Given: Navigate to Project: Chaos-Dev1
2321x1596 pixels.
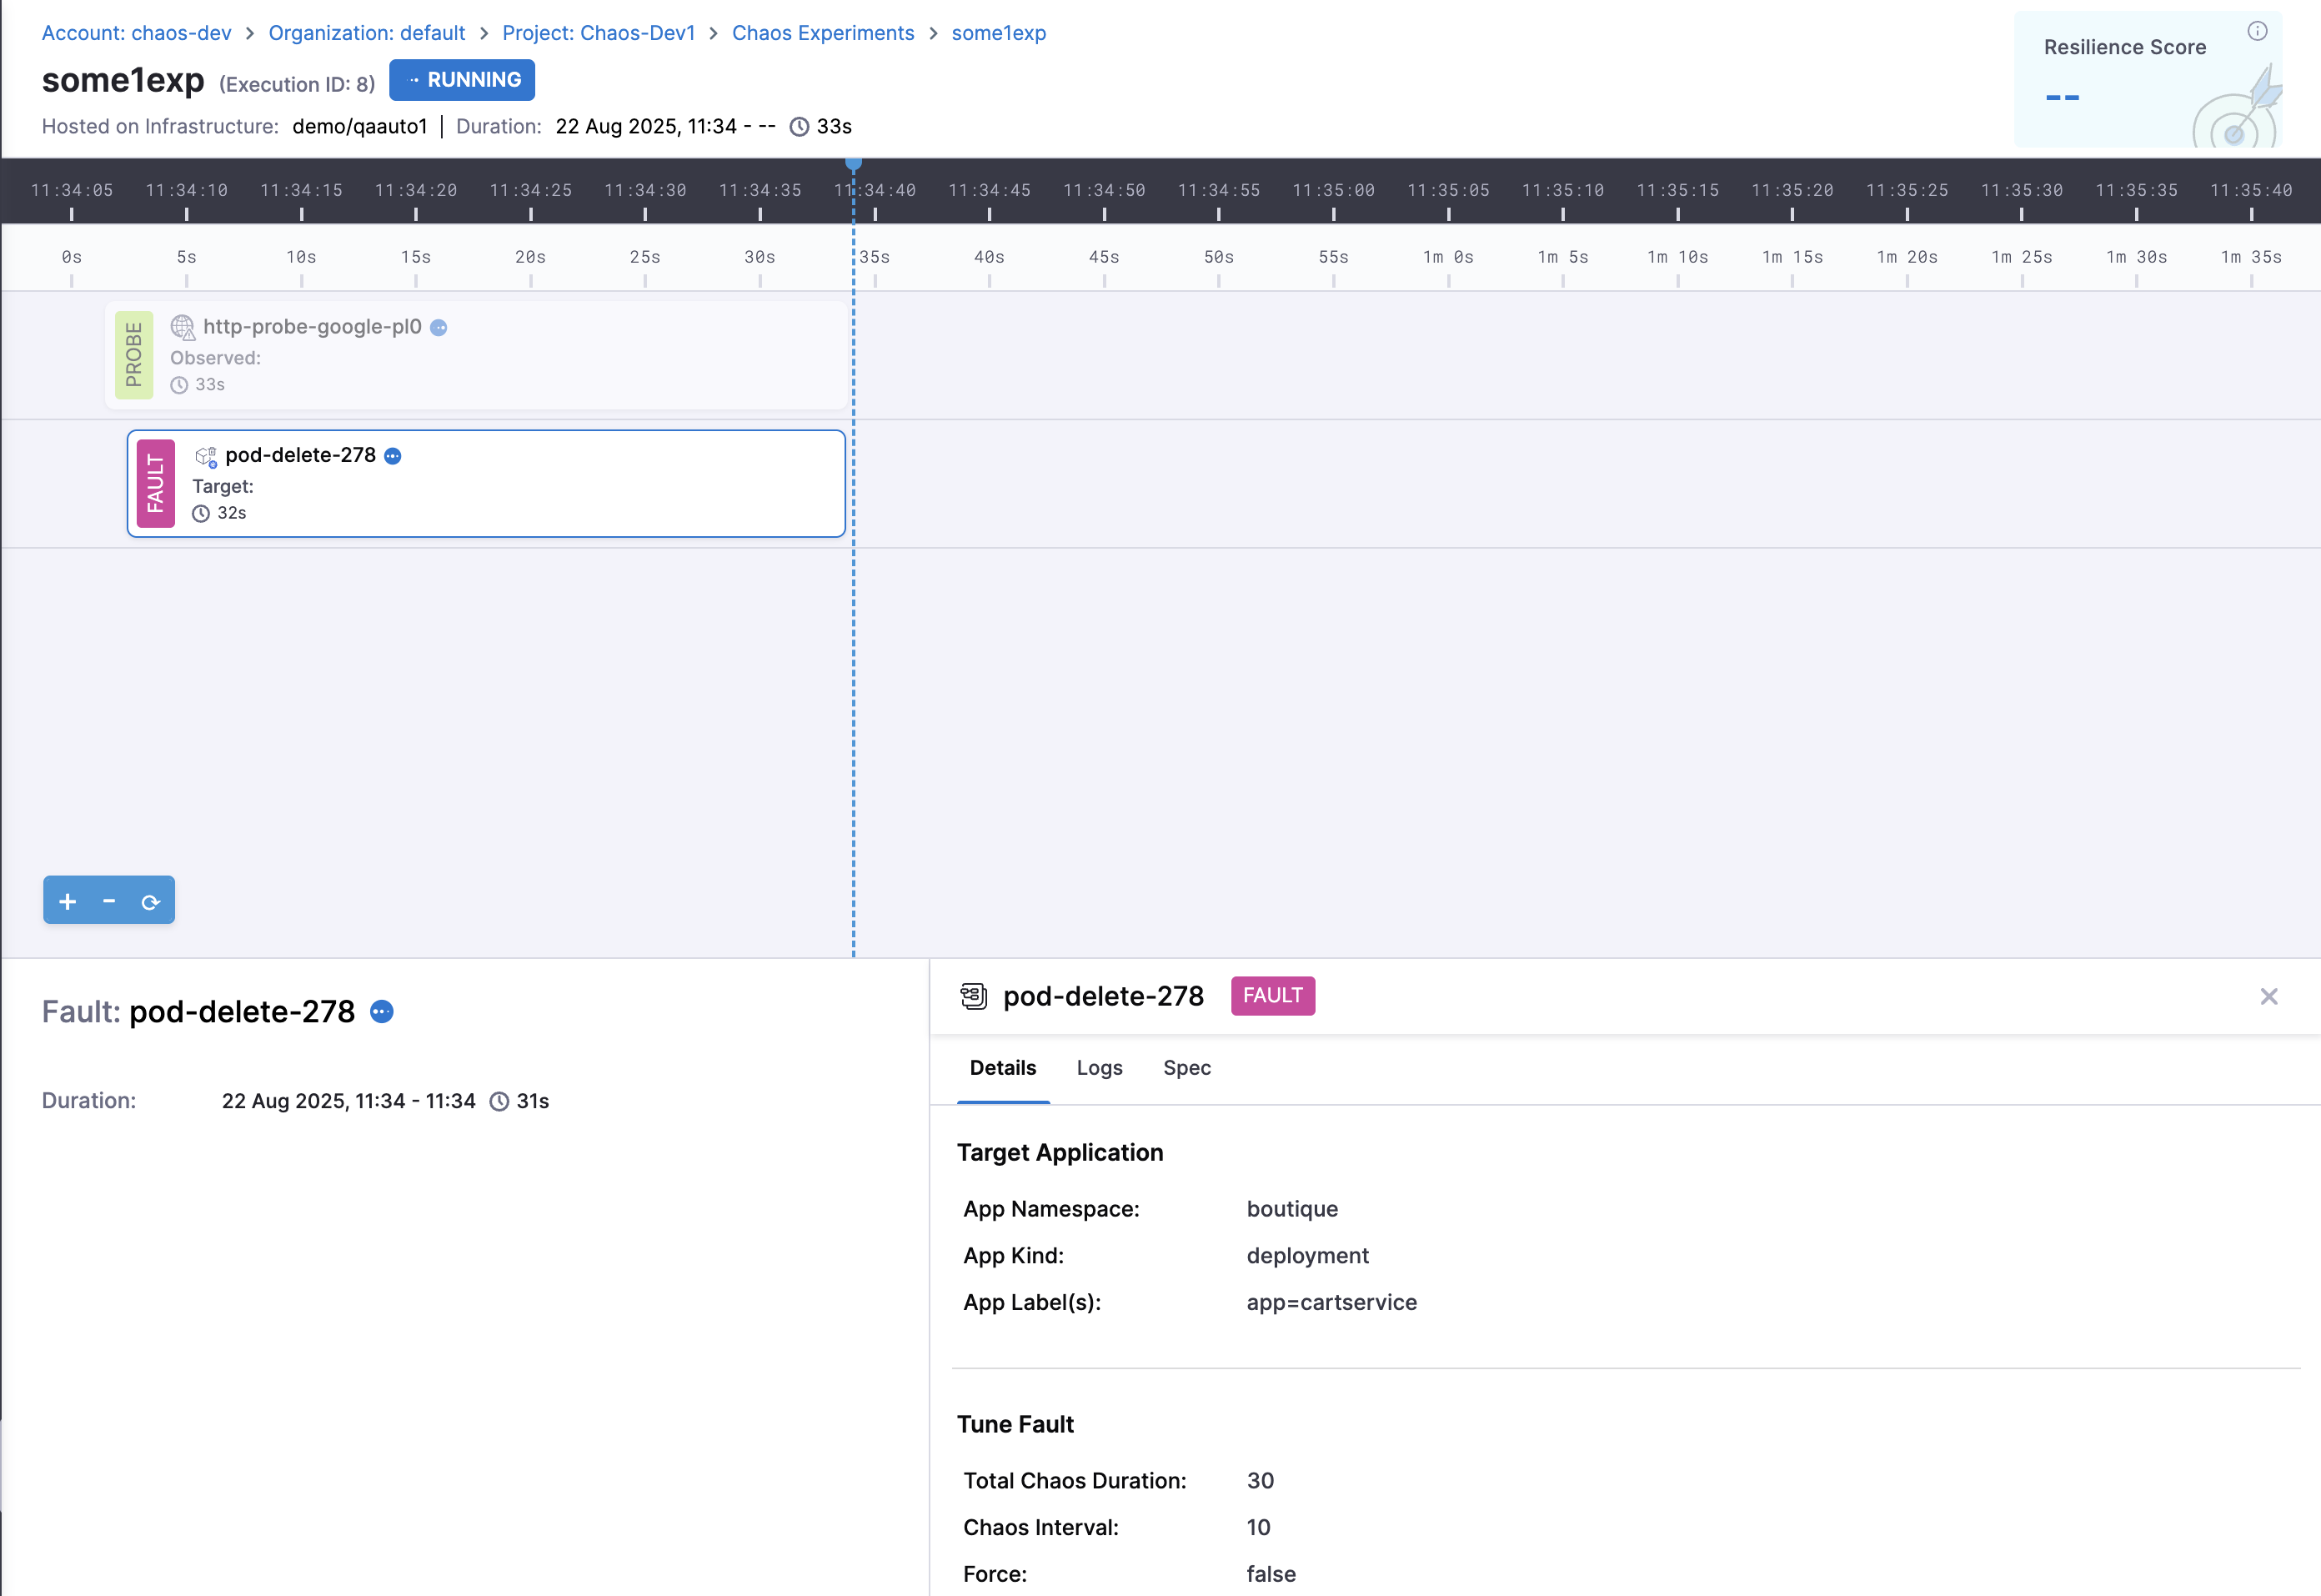Looking at the screenshot, I should pos(599,33).
